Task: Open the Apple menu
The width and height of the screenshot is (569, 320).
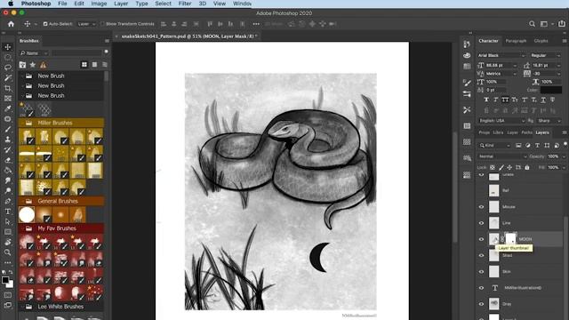Action: coord(11,4)
